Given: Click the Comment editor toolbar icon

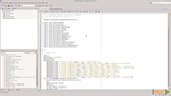Looking at the screenshot, I should coord(96,11).
